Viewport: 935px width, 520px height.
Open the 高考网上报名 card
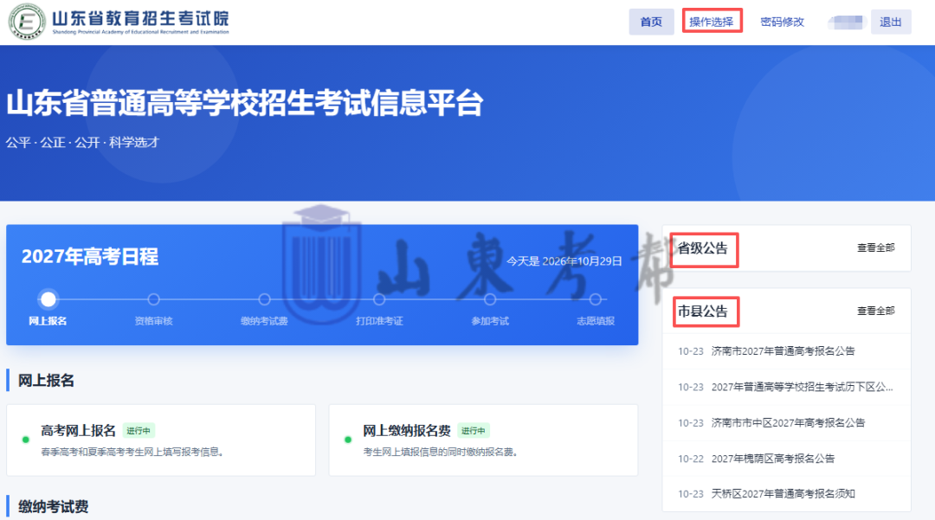(x=161, y=440)
